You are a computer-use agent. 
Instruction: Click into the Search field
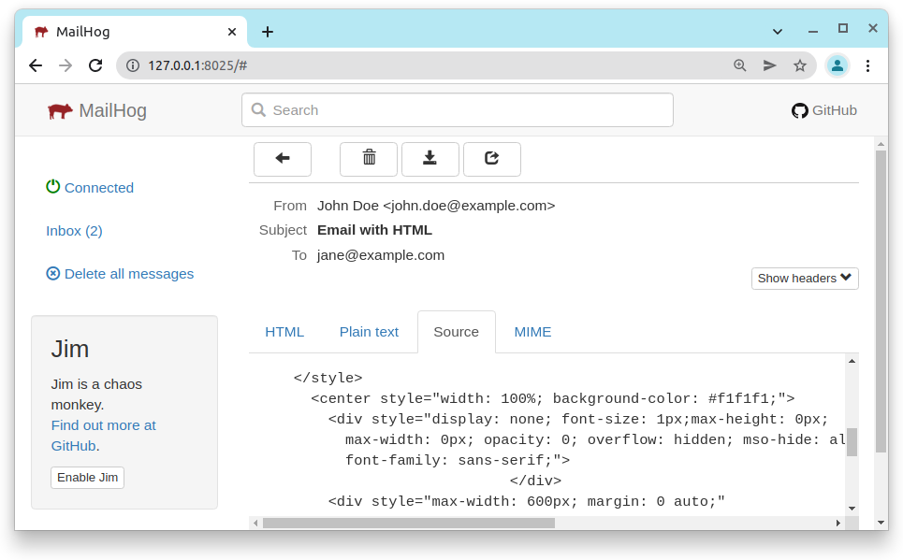[457, 109]
